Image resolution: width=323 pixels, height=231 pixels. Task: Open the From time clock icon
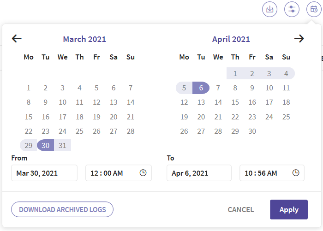point(143,173)
